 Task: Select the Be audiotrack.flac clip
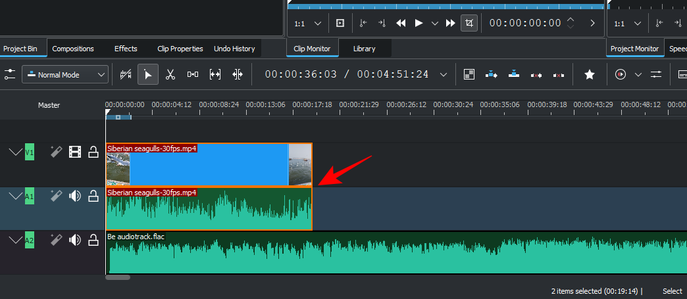[395, 253]
